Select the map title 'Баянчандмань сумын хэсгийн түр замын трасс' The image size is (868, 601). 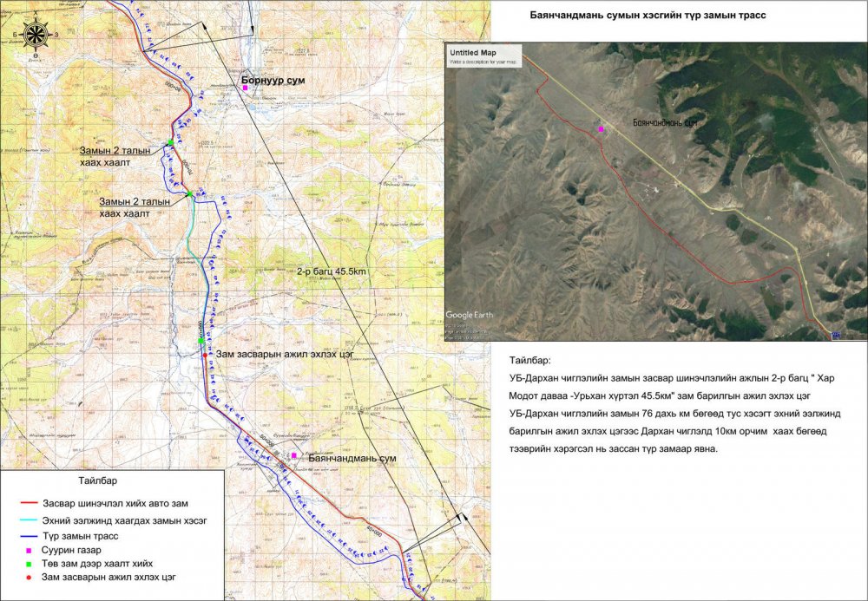tap(648, 16)
